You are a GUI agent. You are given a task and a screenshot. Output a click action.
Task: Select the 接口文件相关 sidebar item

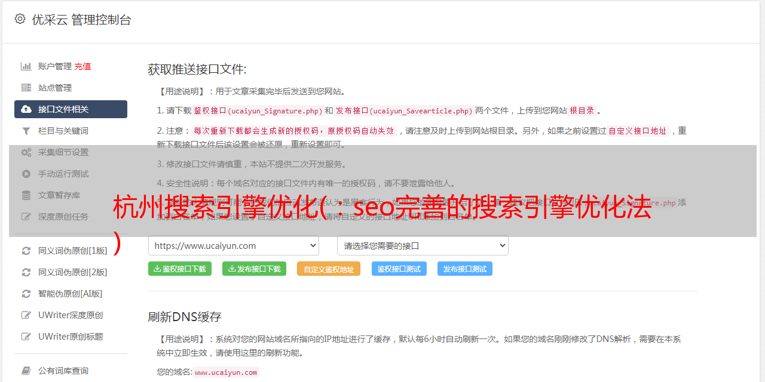tap(71, 109)
